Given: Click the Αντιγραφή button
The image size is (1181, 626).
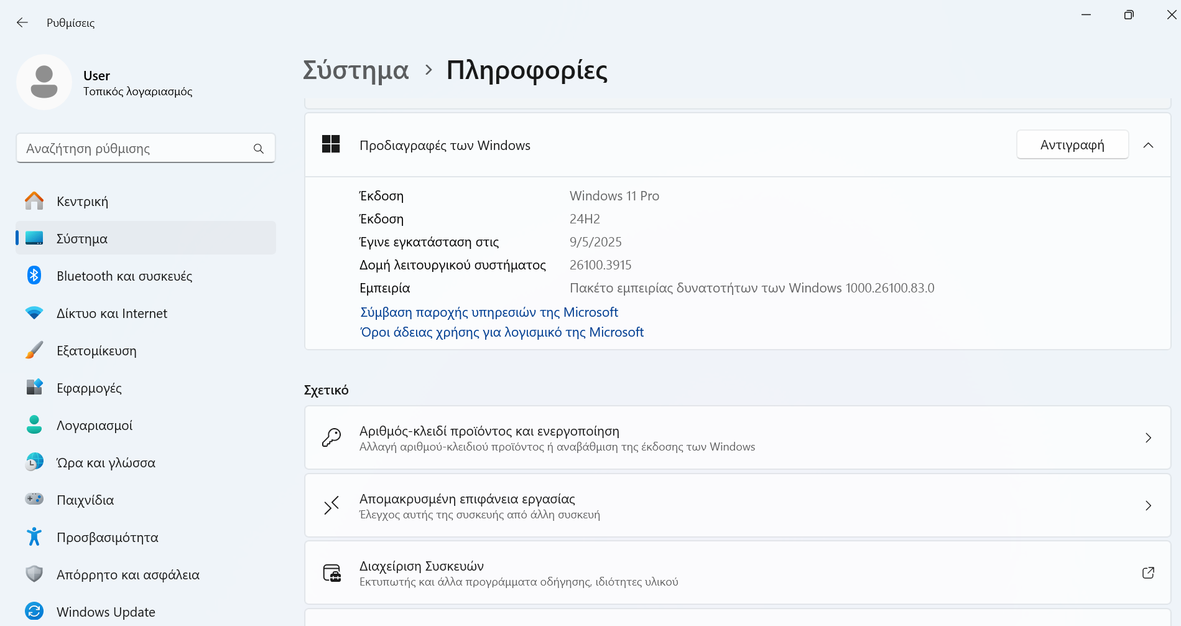Looking at the screenshot, I should (1072, 145).
